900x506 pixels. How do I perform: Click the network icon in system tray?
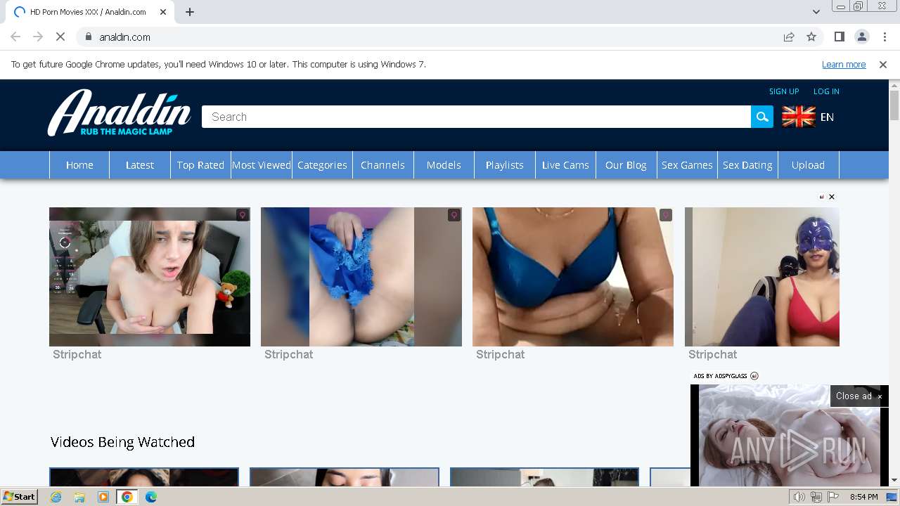(x=816, y=497)
